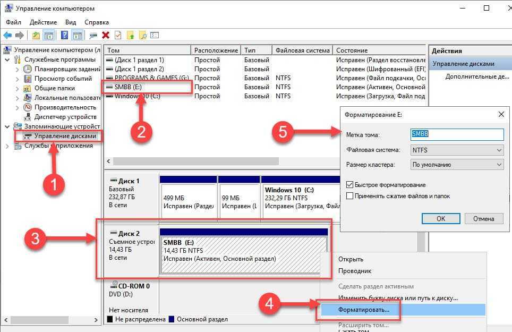Open the Размер кластера dropdown
Viewport: 512px width, 332px height.
456,165
